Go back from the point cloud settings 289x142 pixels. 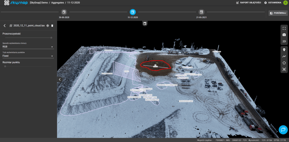(5, 26)
